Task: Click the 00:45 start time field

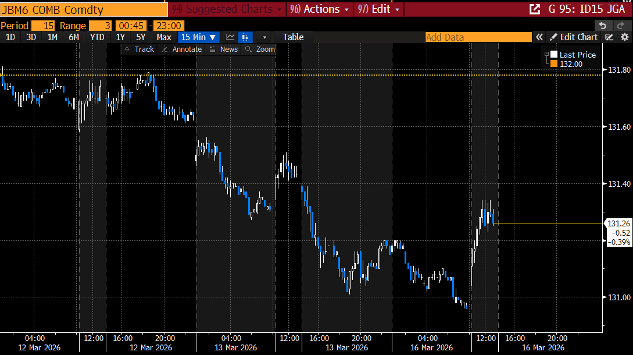Action: (131, 26)
